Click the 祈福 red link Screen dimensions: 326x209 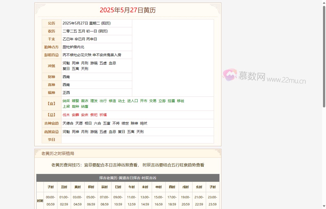103,115
